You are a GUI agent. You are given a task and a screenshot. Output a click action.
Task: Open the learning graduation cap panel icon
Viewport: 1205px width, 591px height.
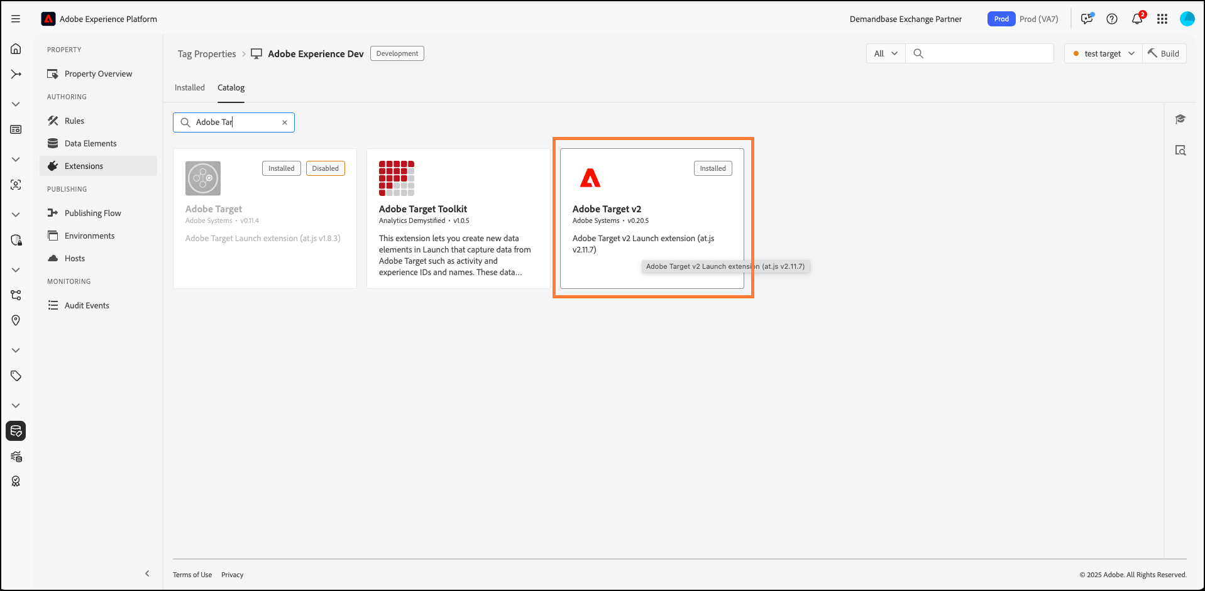pos(1180,119)
